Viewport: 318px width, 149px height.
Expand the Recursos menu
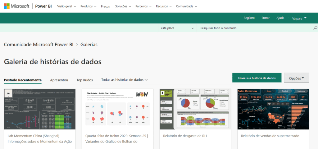[164, 6]
